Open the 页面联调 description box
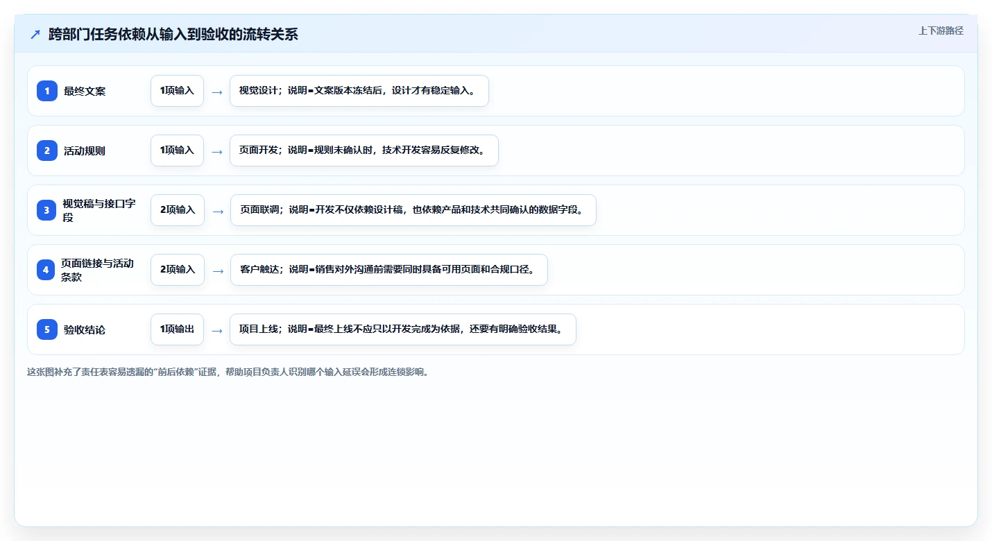This screenshot has width=992, height=541. click(x=413, y=210)
